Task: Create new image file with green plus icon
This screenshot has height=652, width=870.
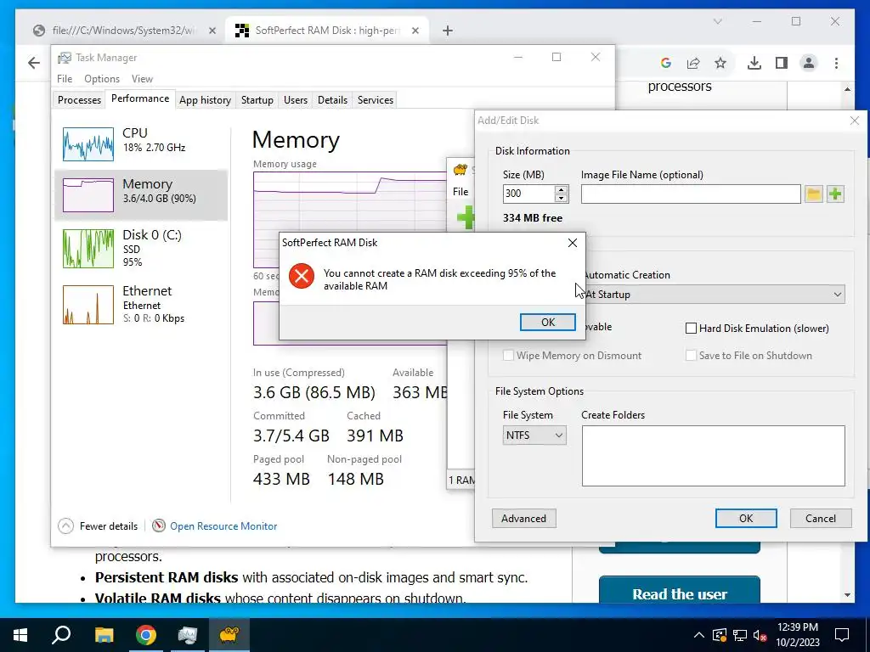Action: click(835, 194)
